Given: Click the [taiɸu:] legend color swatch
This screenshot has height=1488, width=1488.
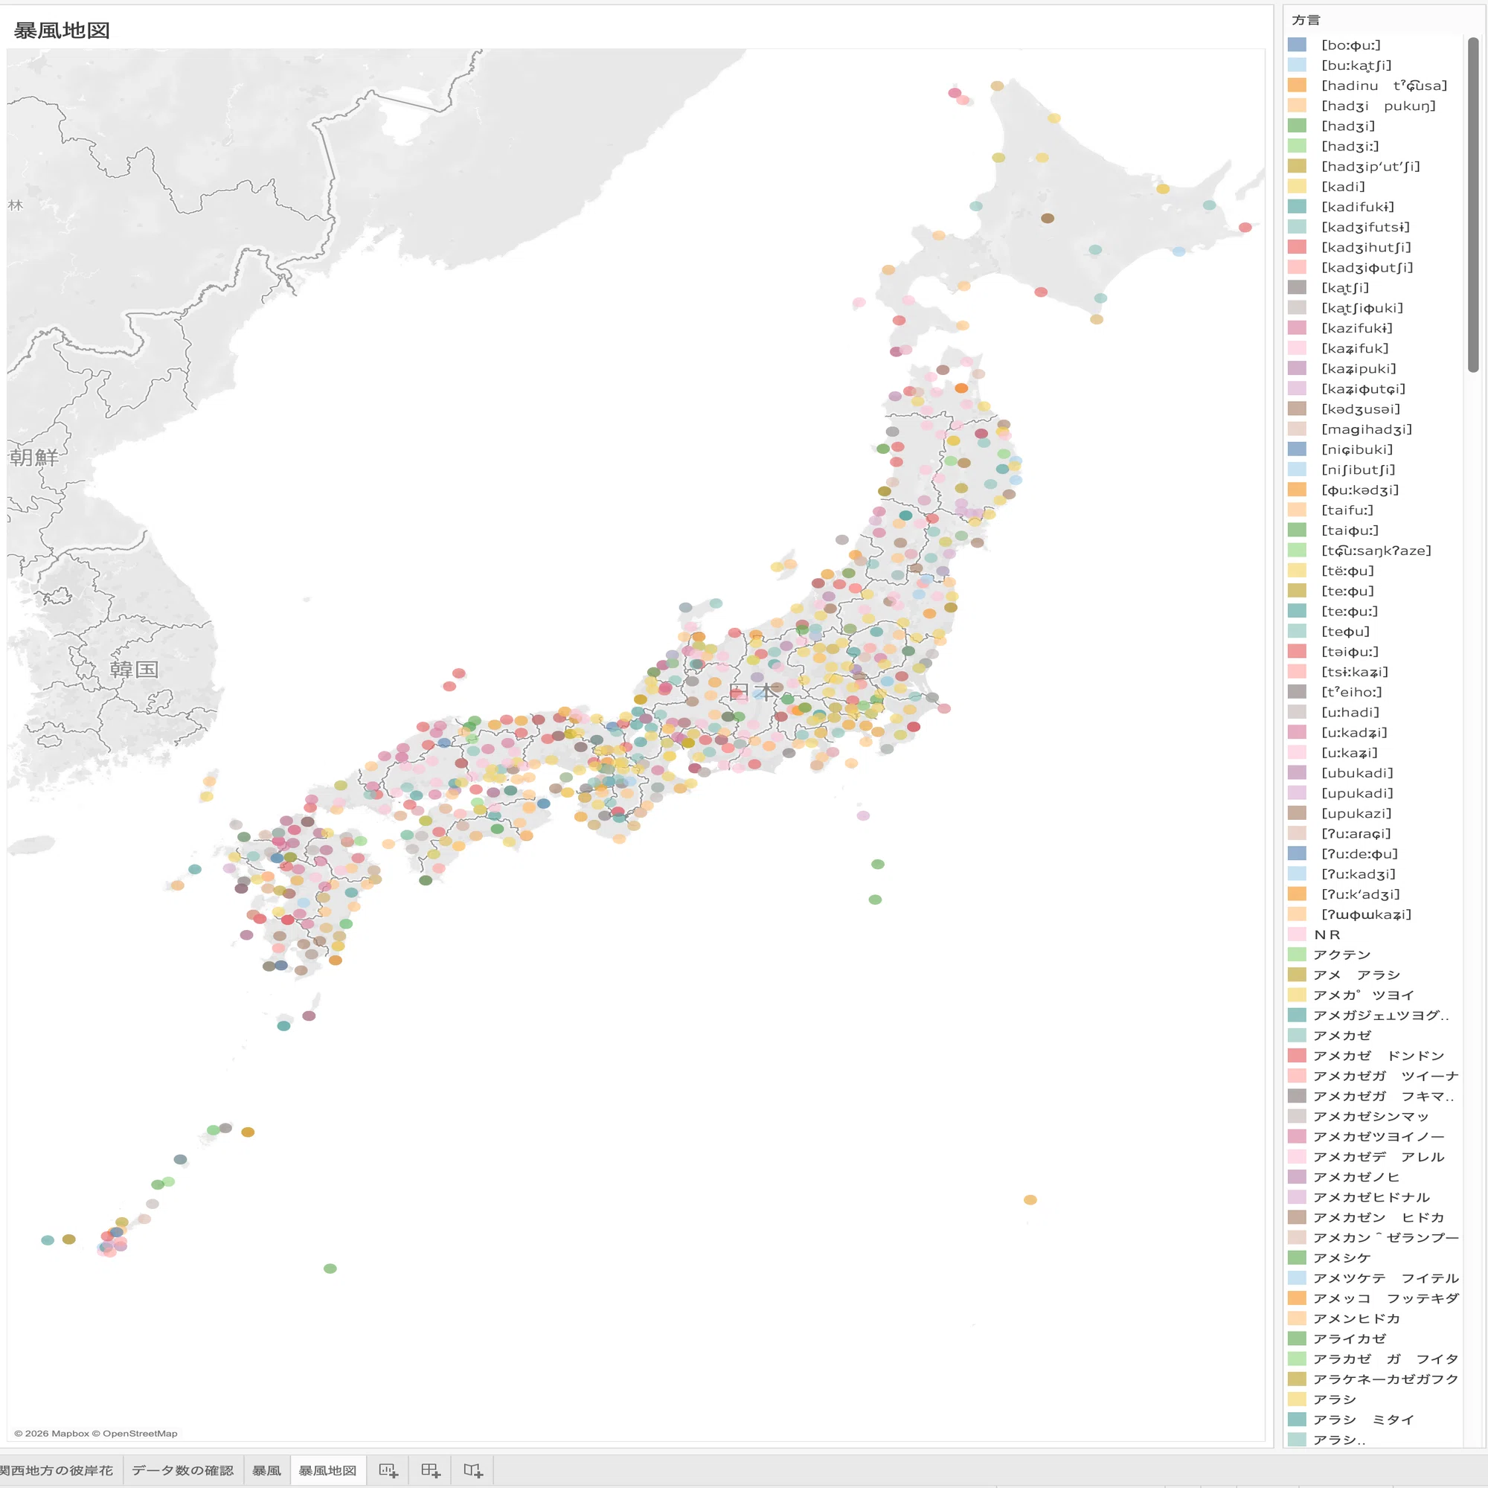Looking at the screenshot, I should coord(1297,530).
